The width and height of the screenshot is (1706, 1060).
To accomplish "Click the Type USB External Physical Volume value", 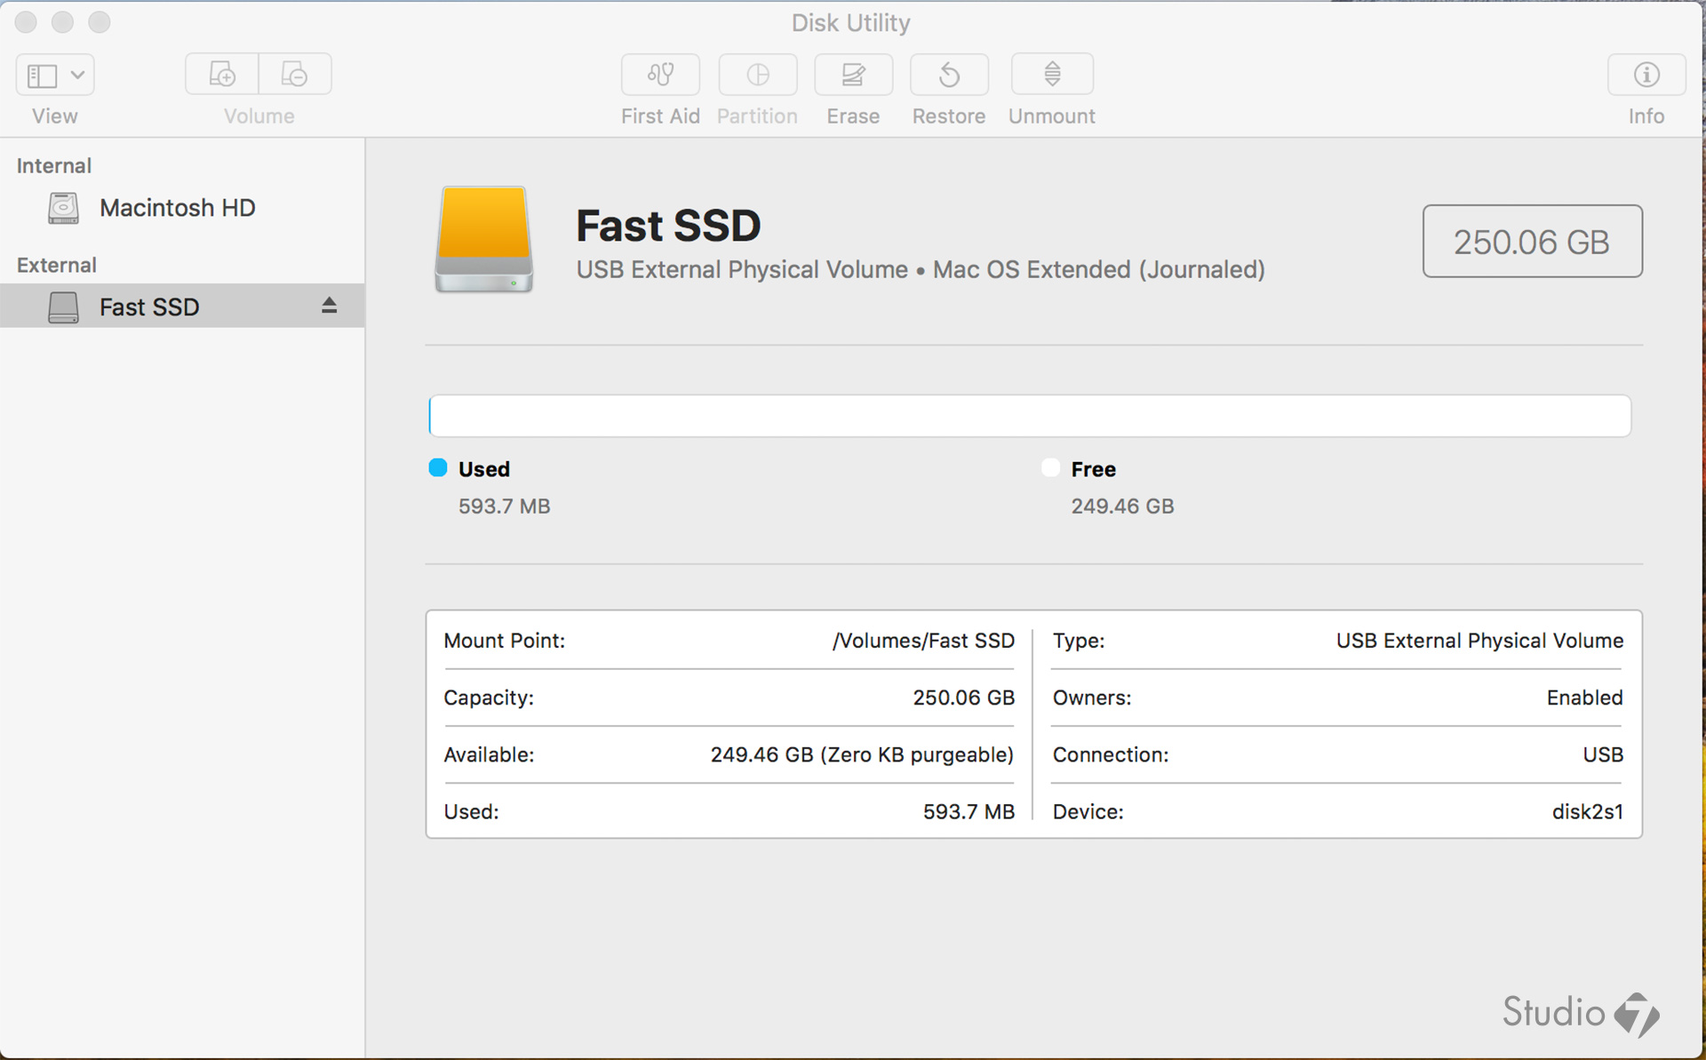I will 1479,641.
